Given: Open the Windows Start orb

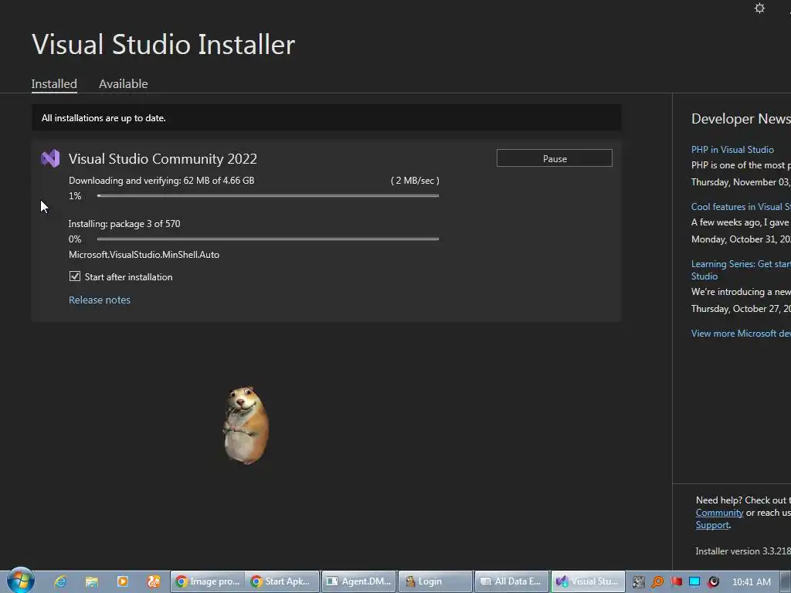Looking at the screenshot, I should click(x=21, y=581).
